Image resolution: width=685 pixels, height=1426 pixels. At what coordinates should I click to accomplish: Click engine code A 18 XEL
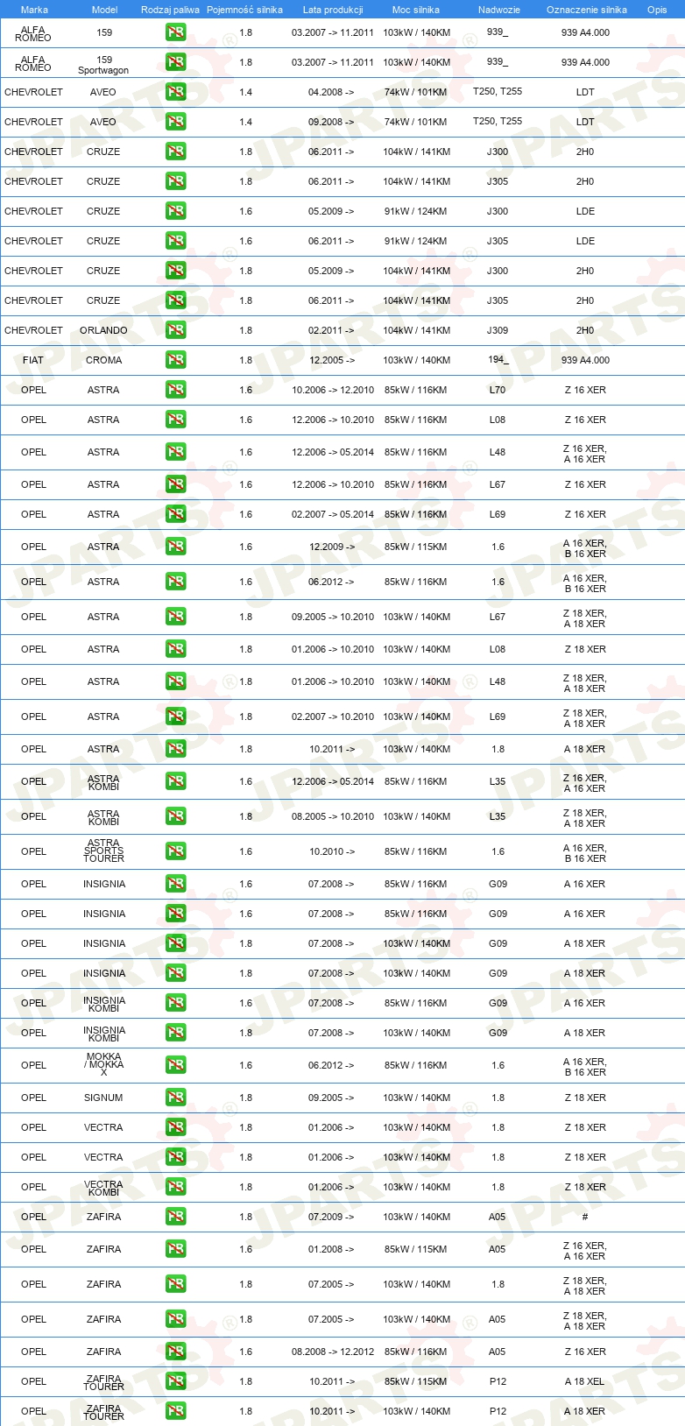click(x=585, y=1381)
